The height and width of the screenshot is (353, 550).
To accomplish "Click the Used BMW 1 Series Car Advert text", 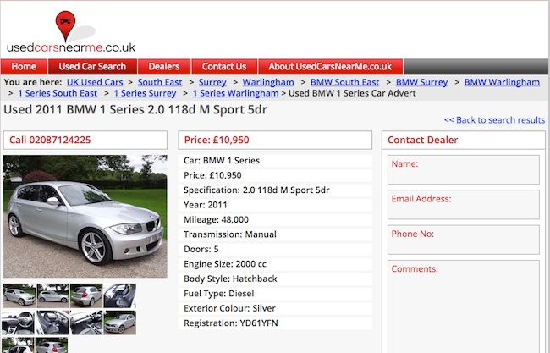I will [352, 93].
